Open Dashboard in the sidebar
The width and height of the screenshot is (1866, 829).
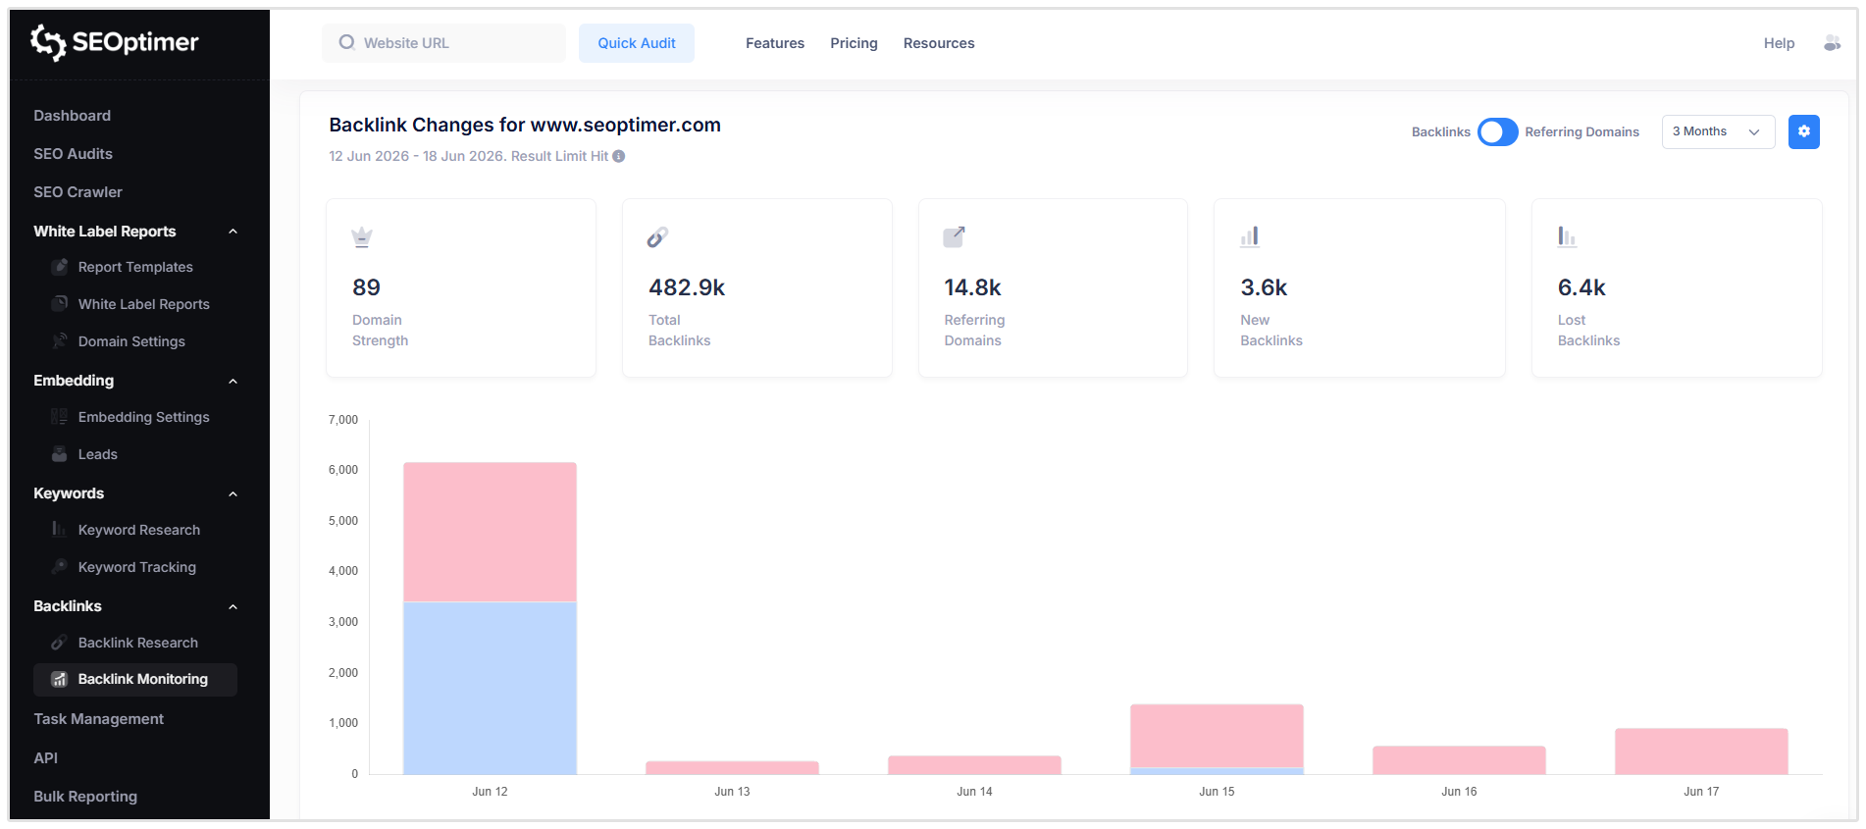click(x=73, y=116)
